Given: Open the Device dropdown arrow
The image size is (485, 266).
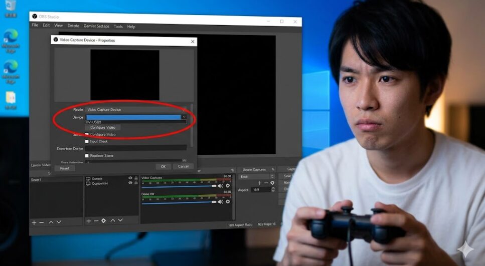Looking at the screenshot, I should [x=184, y=117].
